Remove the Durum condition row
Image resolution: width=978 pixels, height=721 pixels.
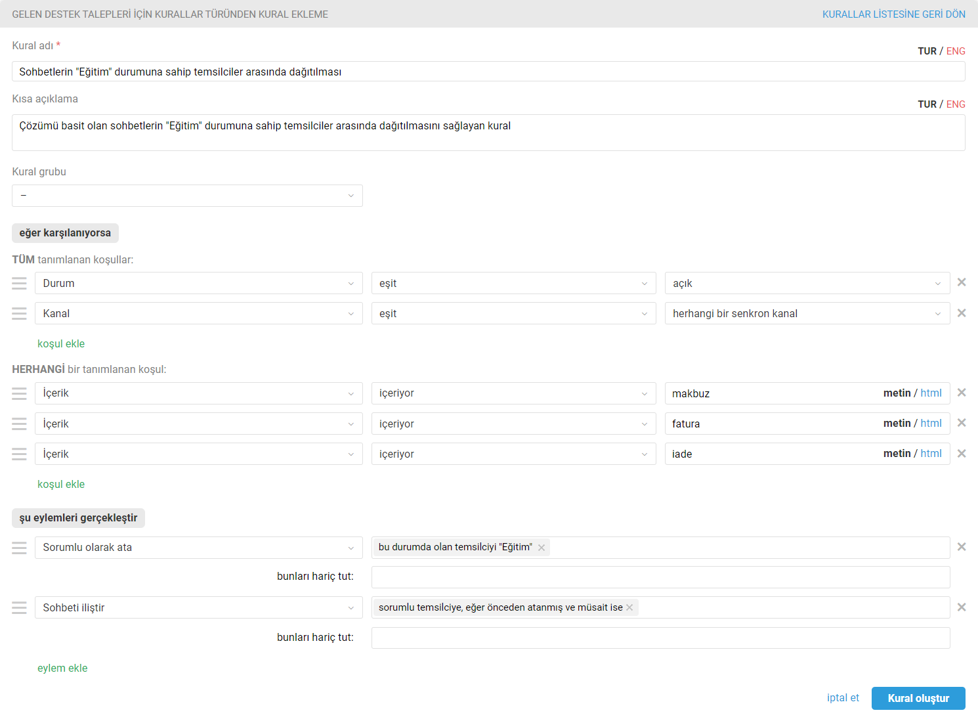tap(962, 282)
